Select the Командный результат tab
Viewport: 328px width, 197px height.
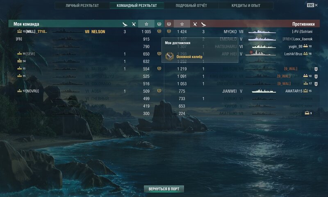[x=137, y=6]
